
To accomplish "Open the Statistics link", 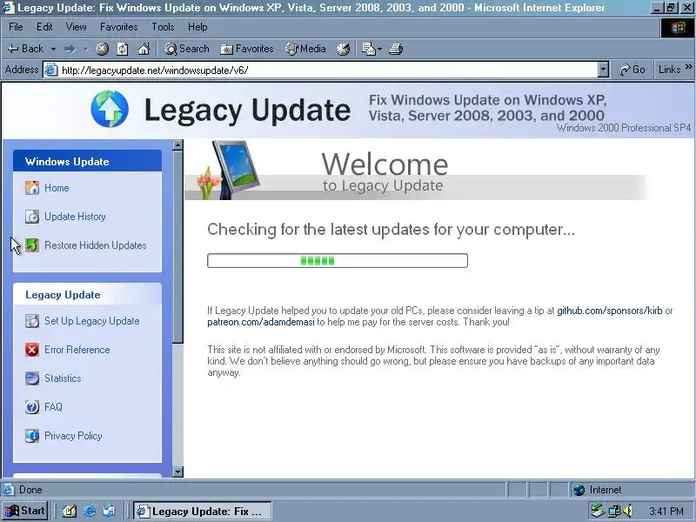I will click(63, 378).
